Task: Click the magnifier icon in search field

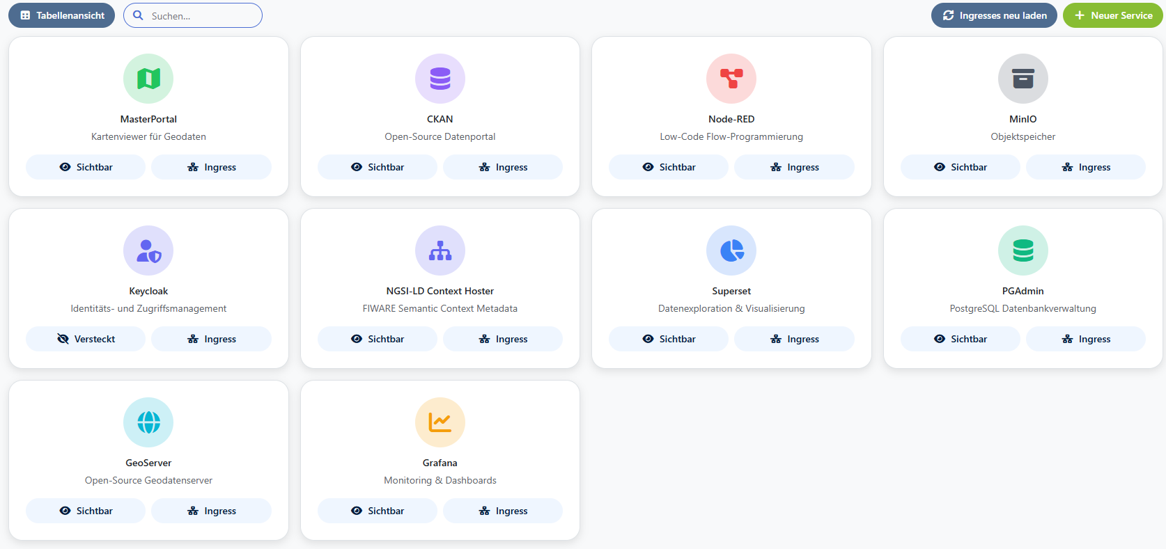Action: click(138, 15)
